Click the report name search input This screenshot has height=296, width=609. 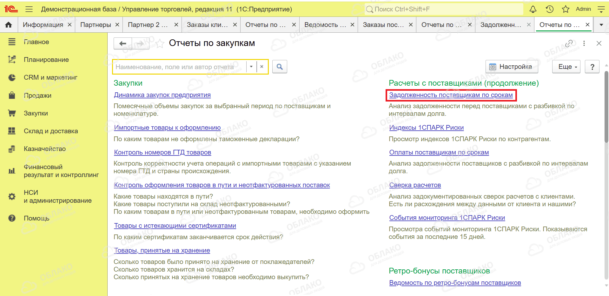(x=180, y=67)
